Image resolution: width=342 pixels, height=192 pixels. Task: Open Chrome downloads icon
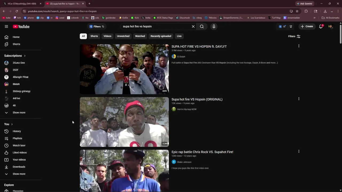[325, 11]
